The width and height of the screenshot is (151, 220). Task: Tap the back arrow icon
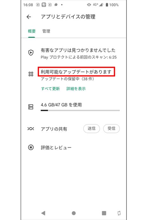tap(29, 17)
